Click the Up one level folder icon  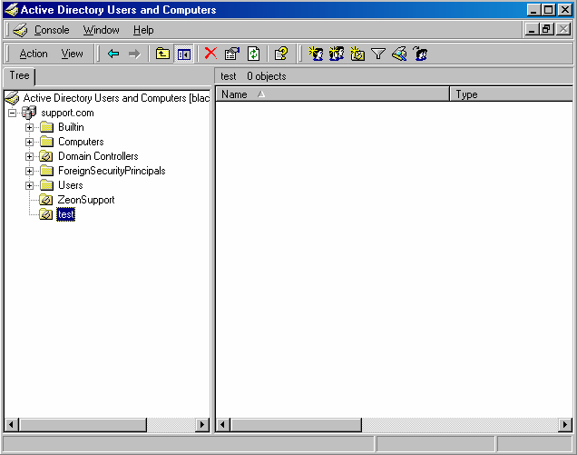(162, 54)
